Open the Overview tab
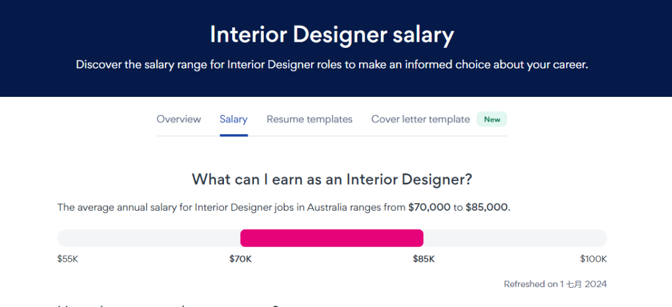The image size is (672, 307). [179, 119]
